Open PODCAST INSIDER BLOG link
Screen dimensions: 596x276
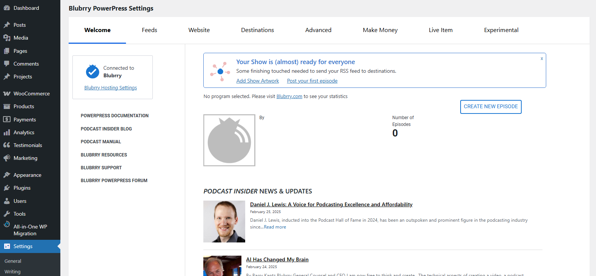tap(106, 129)
